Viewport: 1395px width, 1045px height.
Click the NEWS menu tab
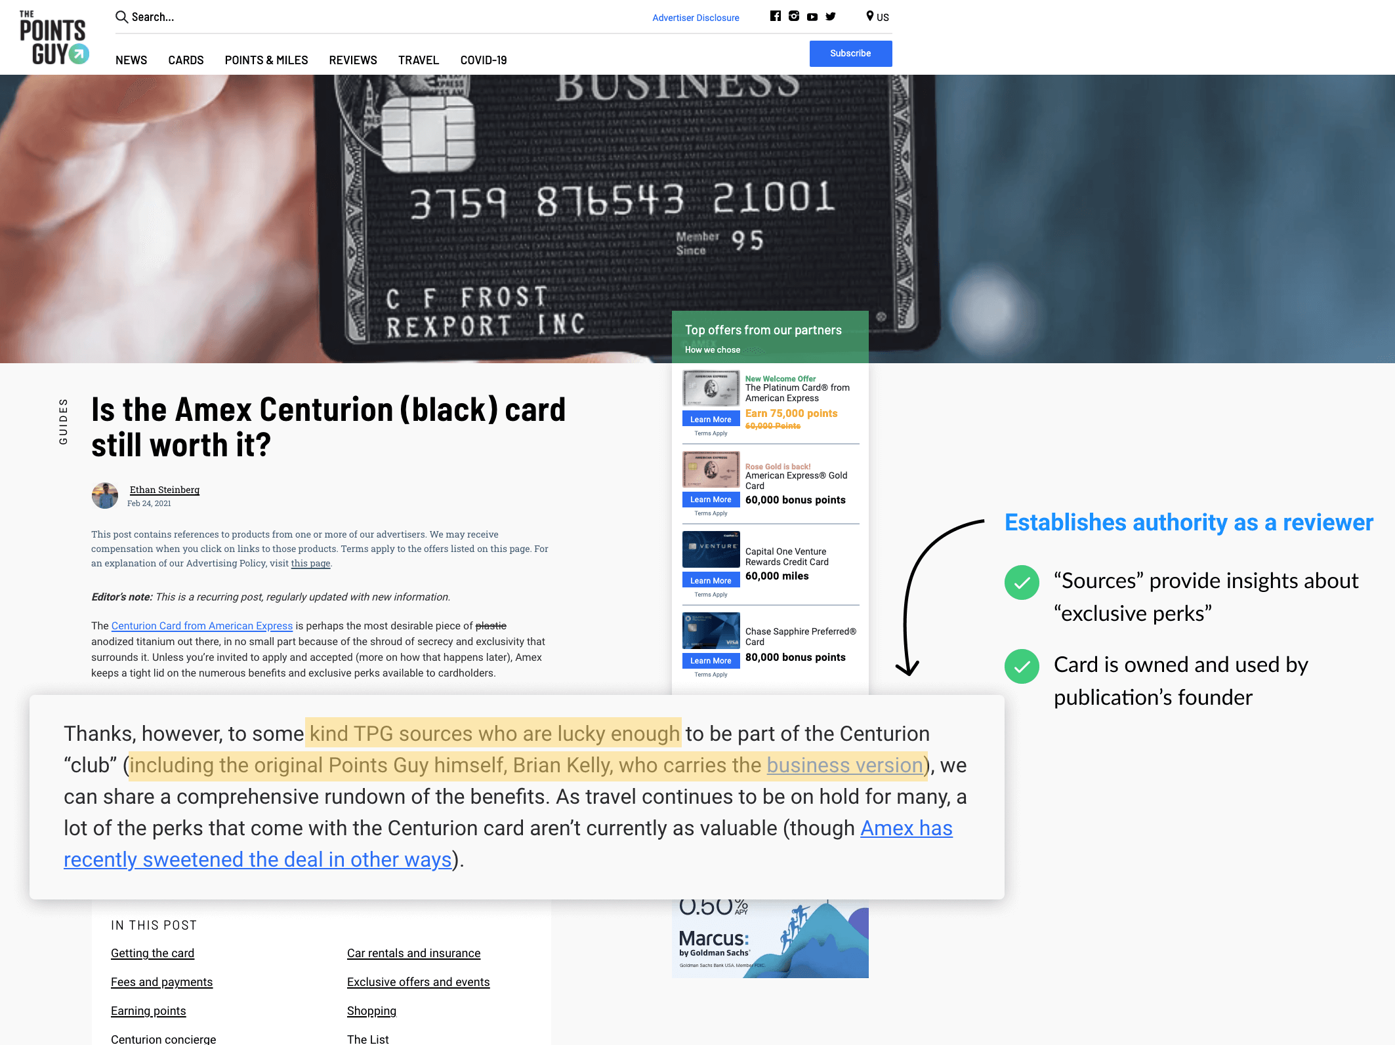tap(132, 60)
